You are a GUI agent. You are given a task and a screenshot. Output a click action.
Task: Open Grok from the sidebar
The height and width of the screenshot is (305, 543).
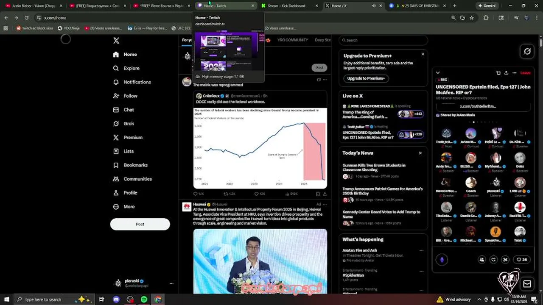pos(123,124)
